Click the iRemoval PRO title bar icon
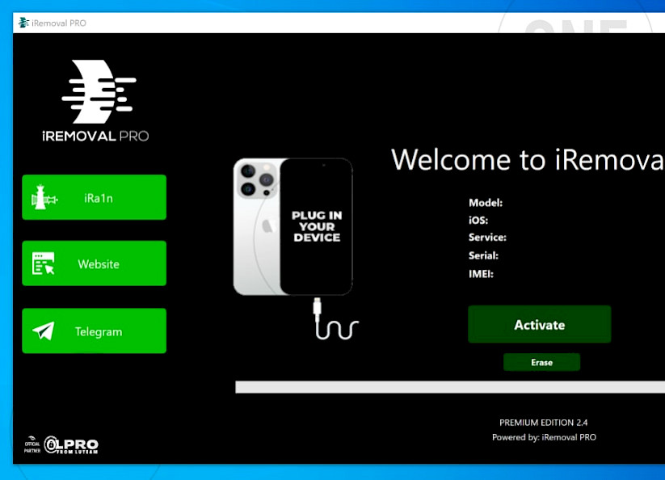The image size is (665, 480). pyautogui.click(x=23, y=23)
